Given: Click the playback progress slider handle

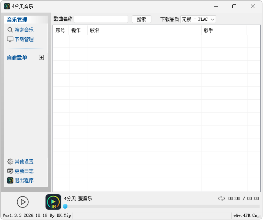Looking at the screenshot, I should [65, 206].
